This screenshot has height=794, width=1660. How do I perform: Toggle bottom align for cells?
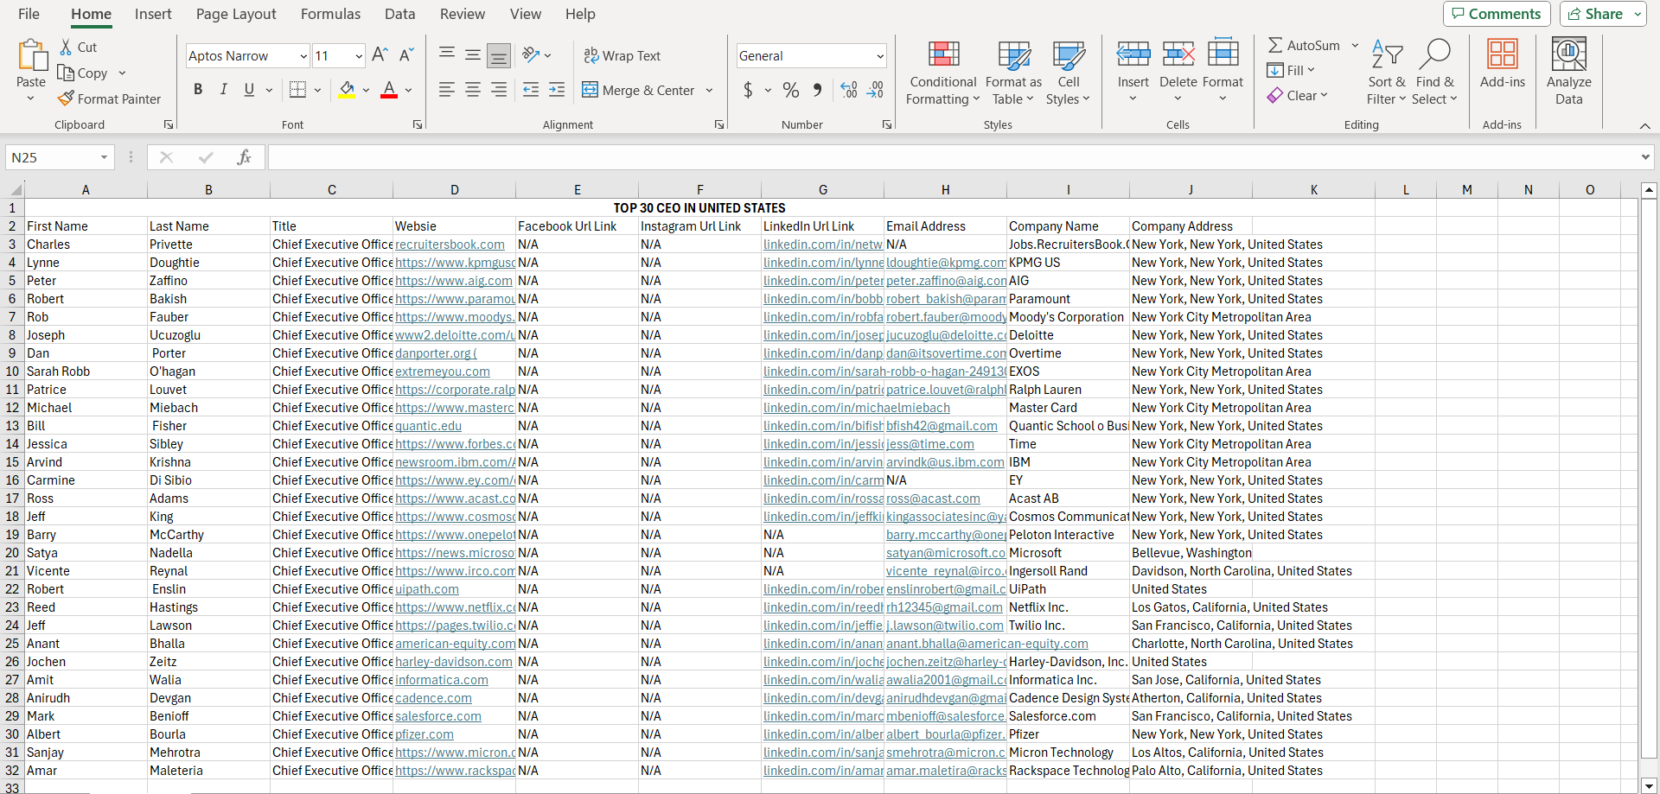tap(499, 55)
